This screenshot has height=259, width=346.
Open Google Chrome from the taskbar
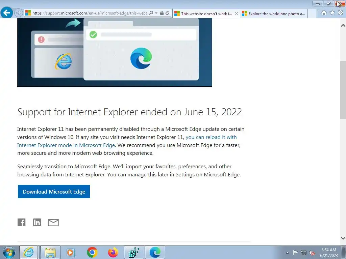pyautogui.click(x=92, y=252)
